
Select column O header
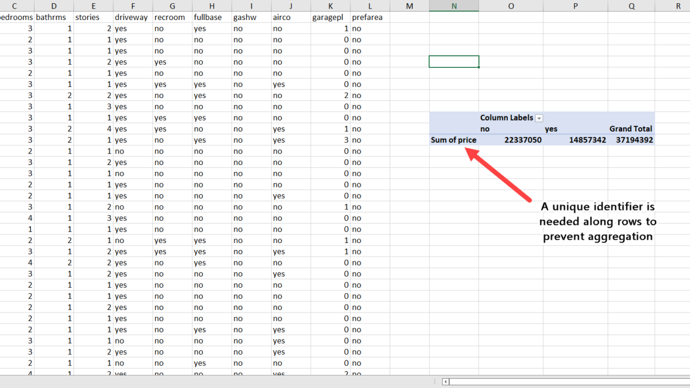(511, 6)
